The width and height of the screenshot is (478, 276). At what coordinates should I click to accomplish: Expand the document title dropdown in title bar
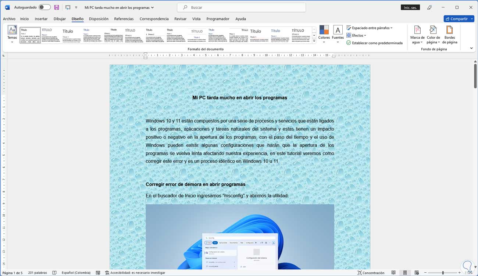point(153,7)
